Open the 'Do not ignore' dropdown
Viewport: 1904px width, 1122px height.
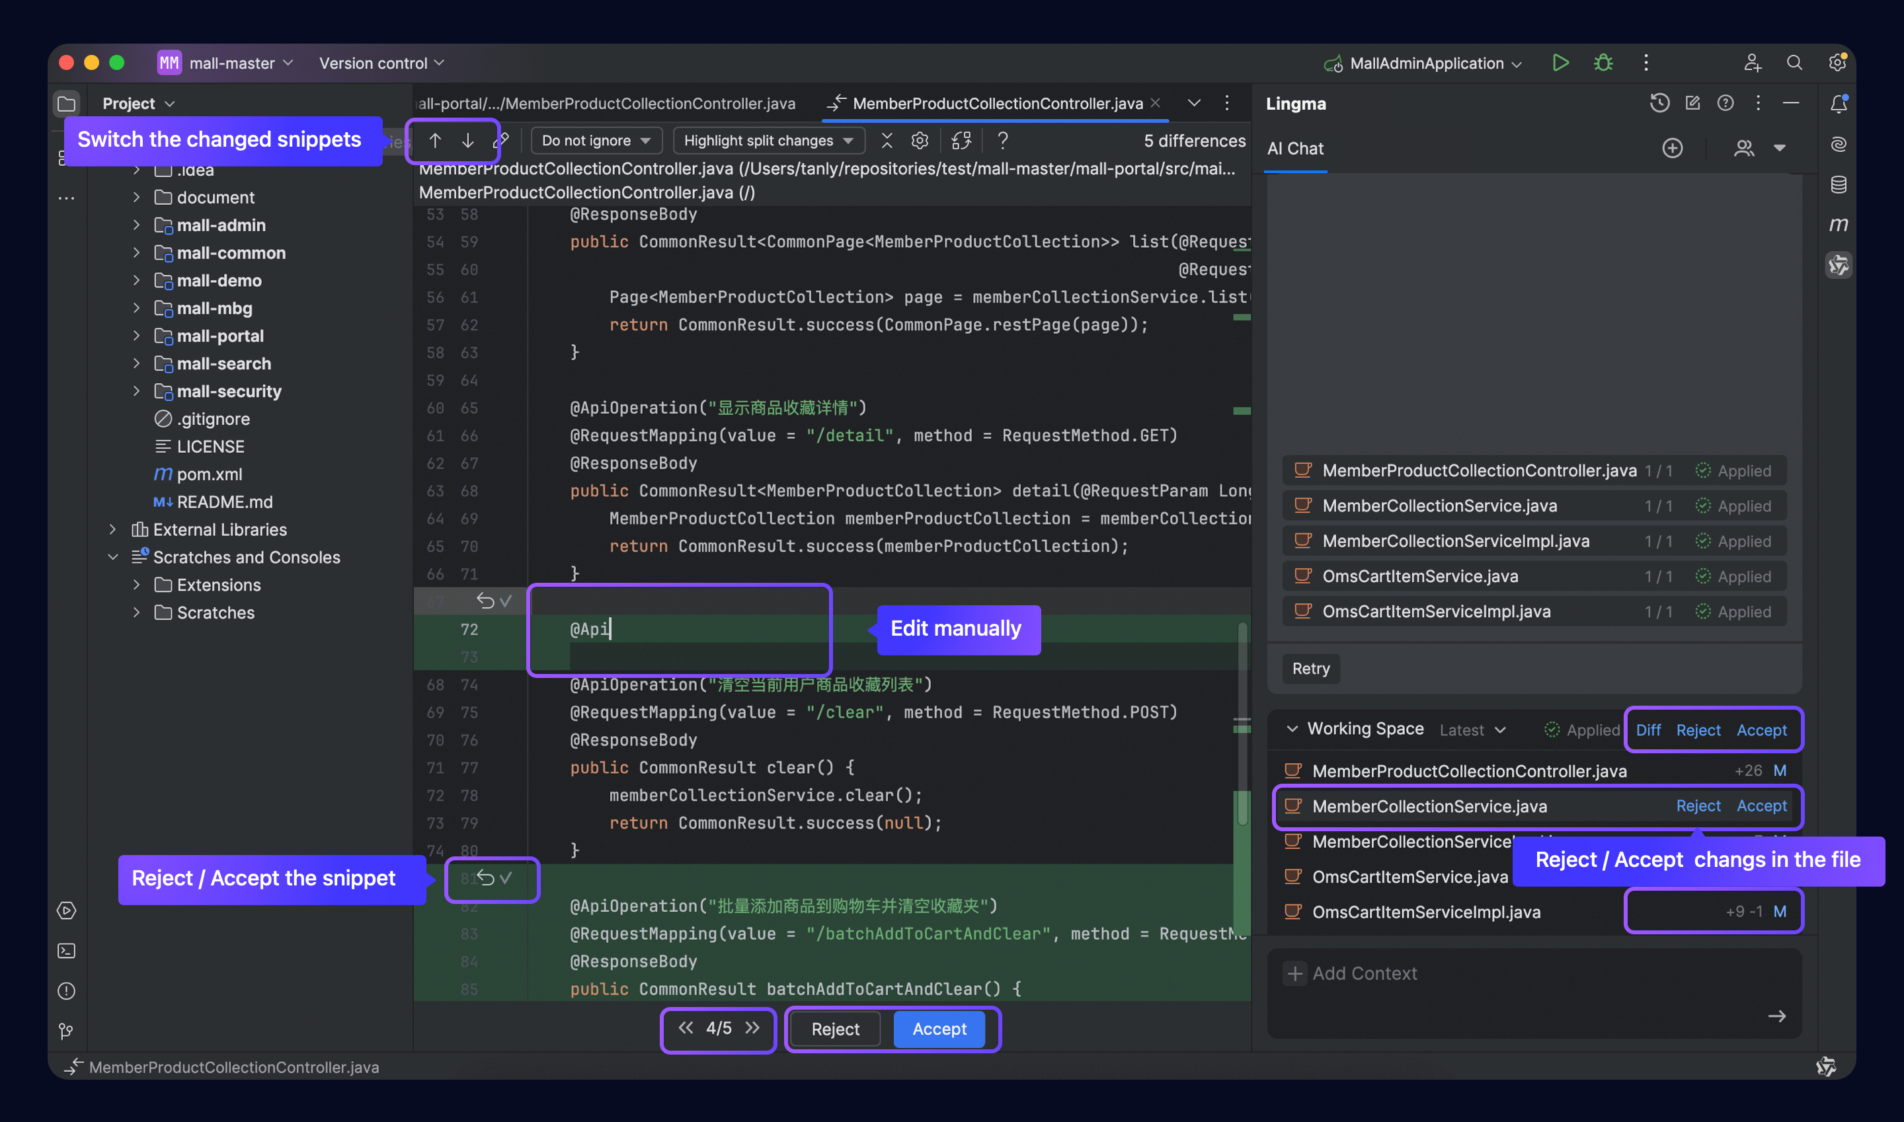(x=596, y=141)
